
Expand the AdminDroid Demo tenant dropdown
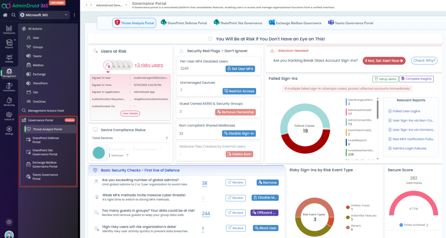(111, 5)
